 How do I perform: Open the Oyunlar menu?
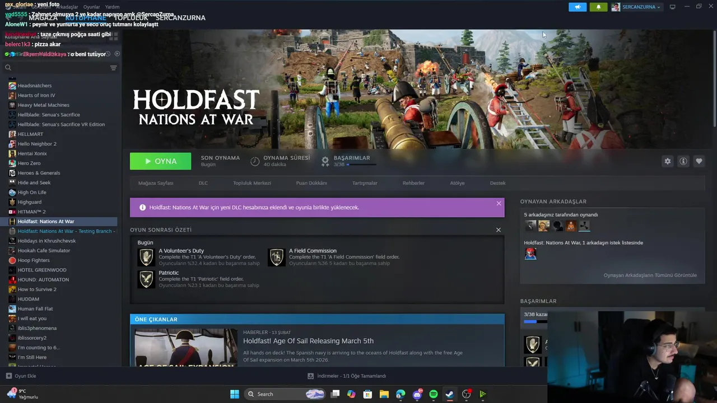point(91,7)
